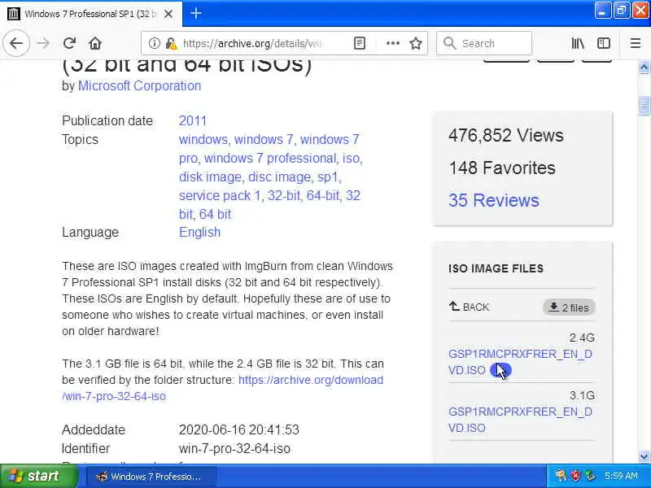Toggle reader view icon

[x=360, y=43]
